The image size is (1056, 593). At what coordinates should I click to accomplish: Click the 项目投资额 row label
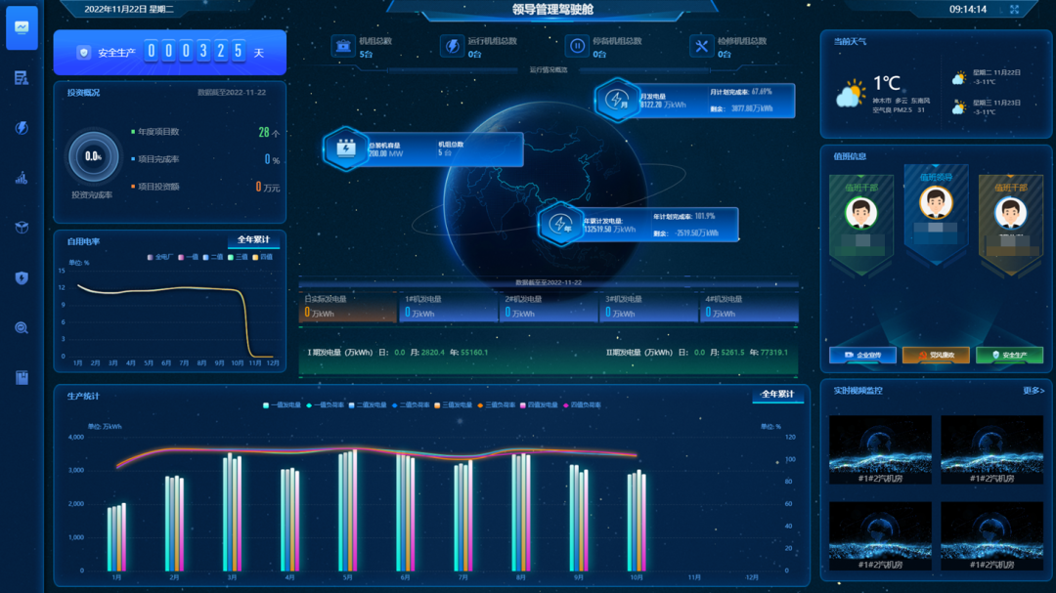tap(159, 188)
